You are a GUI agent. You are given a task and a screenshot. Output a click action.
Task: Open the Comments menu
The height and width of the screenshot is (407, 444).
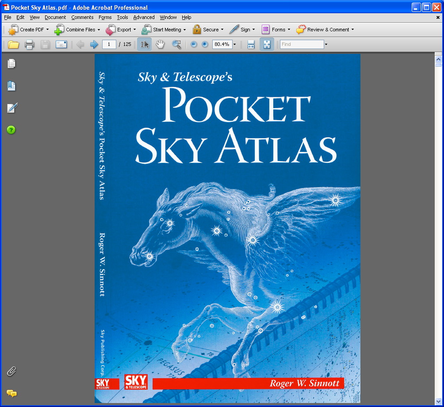[82, 17]
